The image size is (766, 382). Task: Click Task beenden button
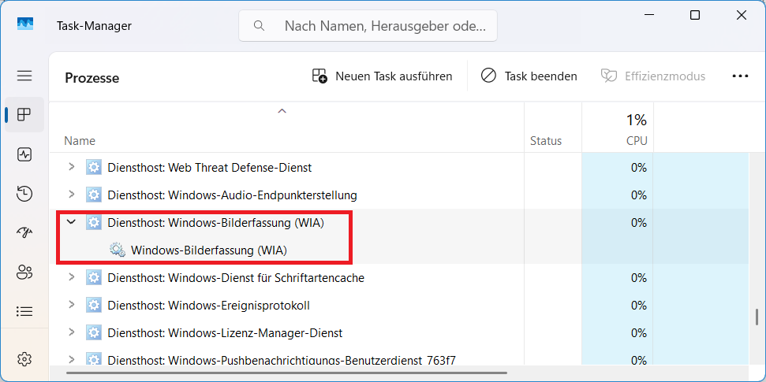pos(529,76)
